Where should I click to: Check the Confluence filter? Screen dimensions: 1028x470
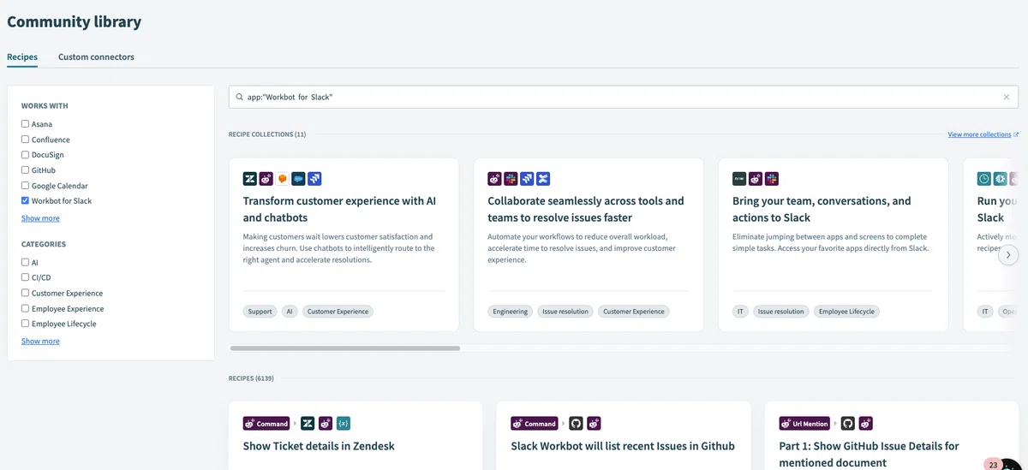tap(25, 140)
